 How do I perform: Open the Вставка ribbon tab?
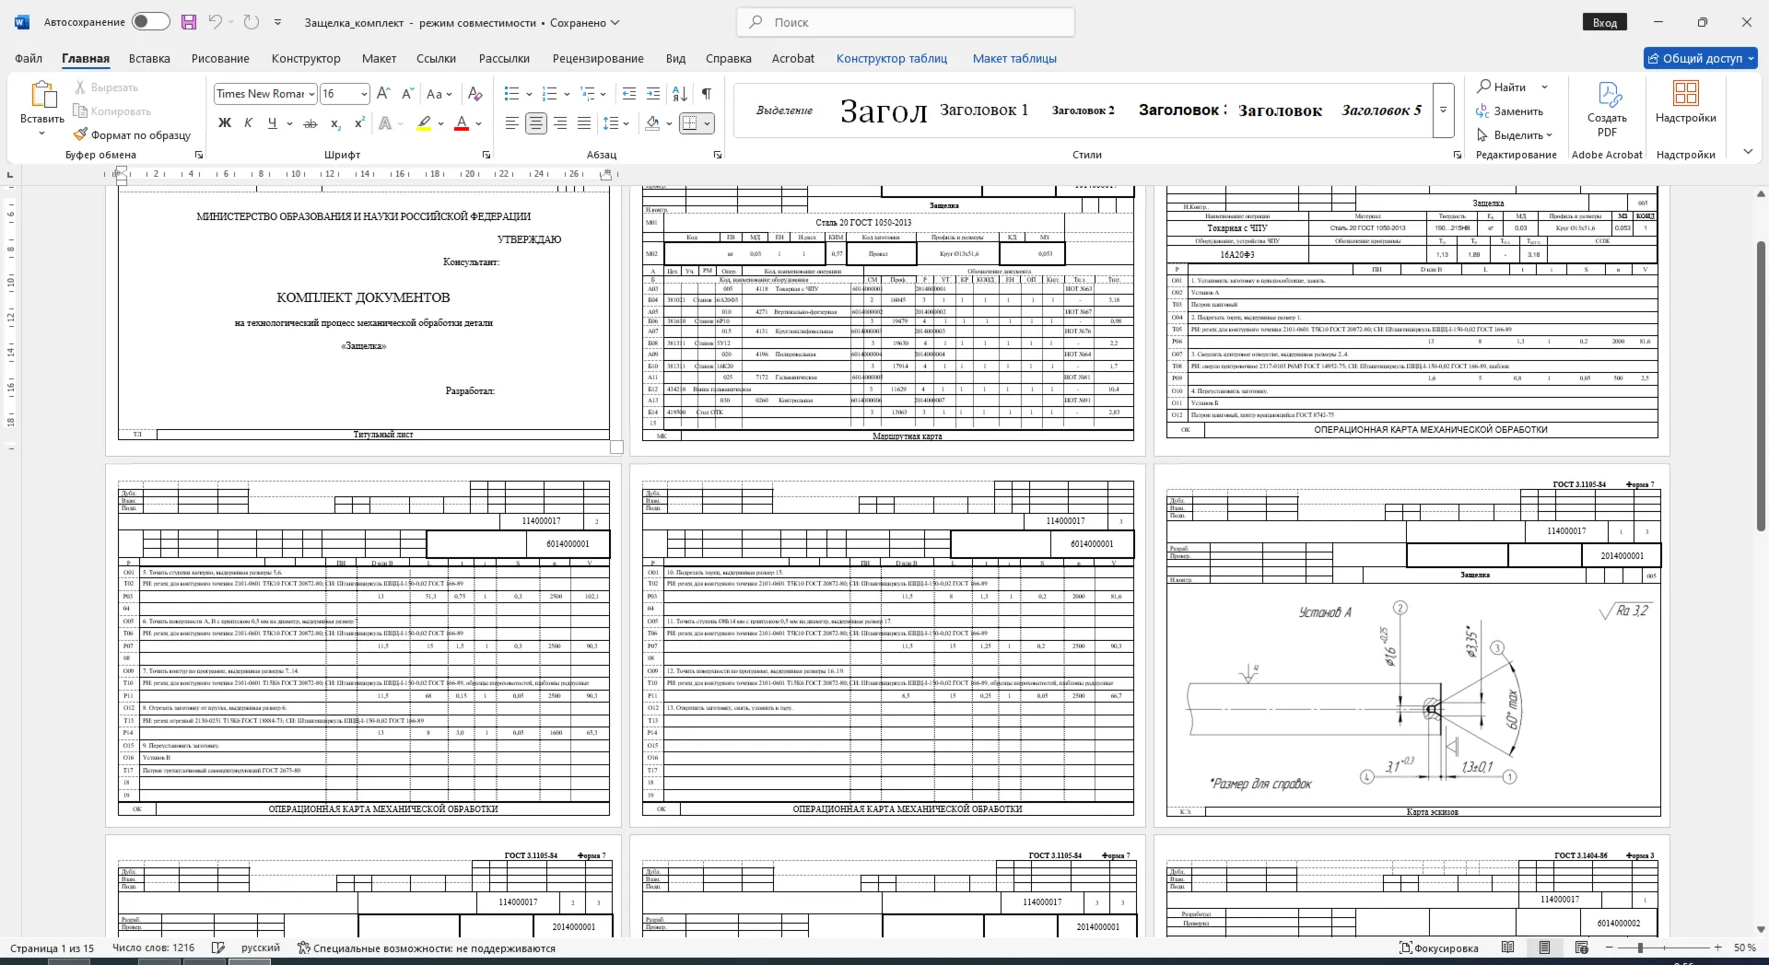tap(149, 58)
